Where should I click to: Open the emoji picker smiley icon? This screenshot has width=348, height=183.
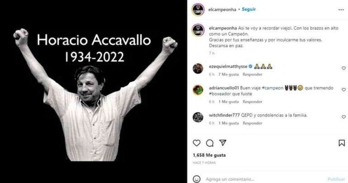pos(197,179)
